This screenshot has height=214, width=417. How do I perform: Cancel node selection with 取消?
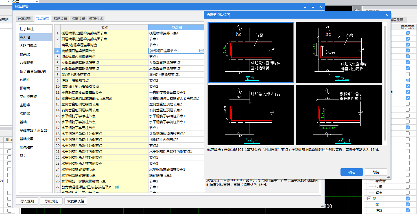[x=376, y=172]
